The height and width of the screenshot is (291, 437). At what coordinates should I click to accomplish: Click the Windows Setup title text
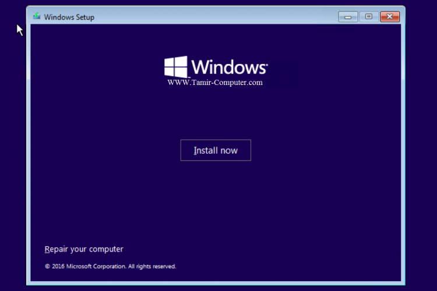(x=69, y=17)
